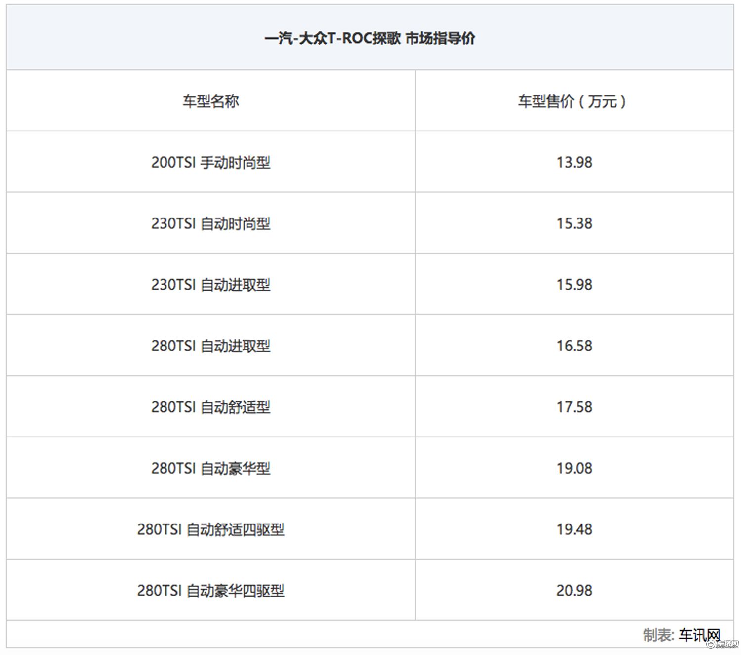The image size is (741, 655).
Task: Select the price 17.58
Action: pos(574,407)
